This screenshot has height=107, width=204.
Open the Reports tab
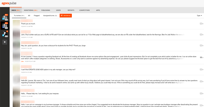(x=71, y=10)
